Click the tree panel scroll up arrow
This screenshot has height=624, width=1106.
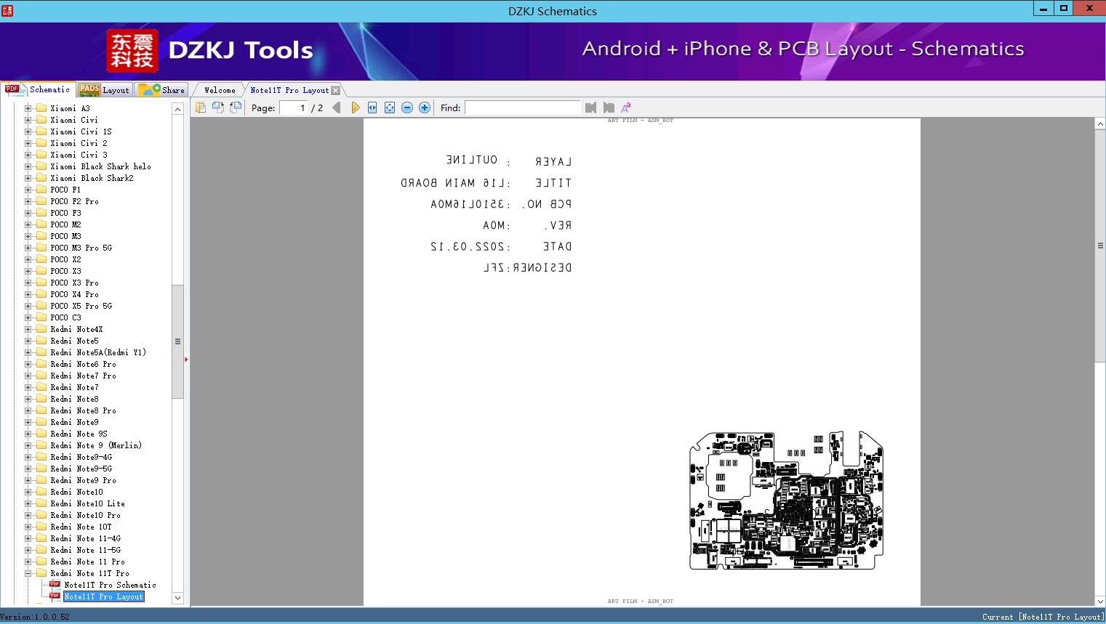pyautogui.click(x=177, y=108)
